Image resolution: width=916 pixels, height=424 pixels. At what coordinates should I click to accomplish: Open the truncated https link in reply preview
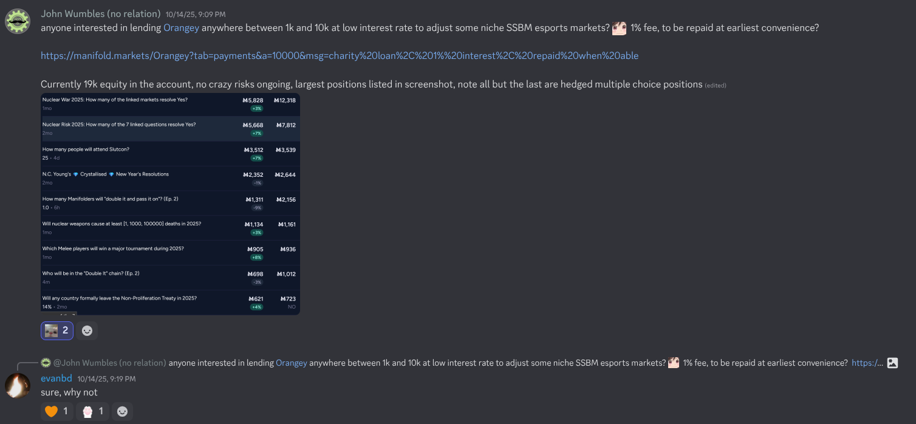click(x=867, y=363)
